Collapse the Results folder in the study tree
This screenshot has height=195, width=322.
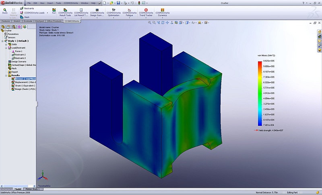(6, 75)
